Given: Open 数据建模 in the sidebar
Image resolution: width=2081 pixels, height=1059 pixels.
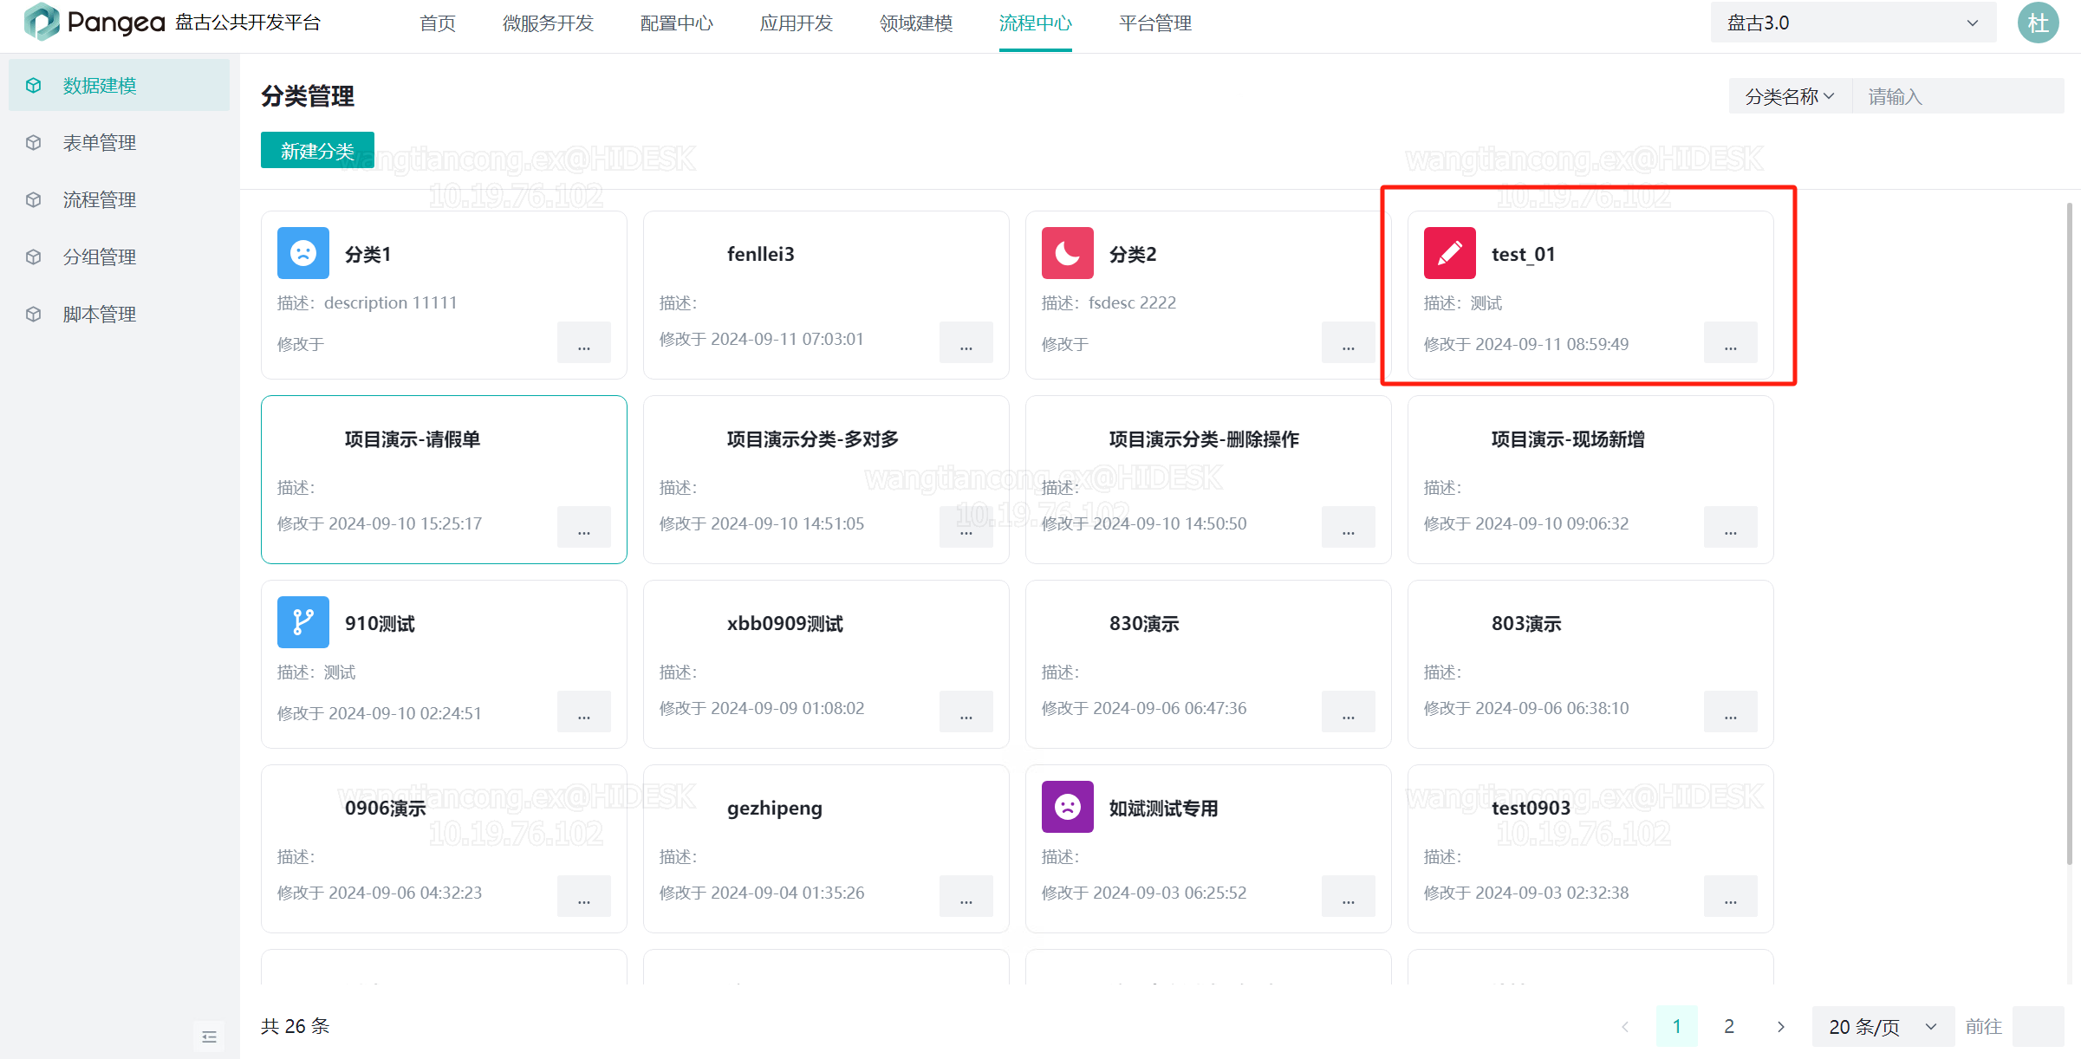Looking at the screenshot, I should (119, 85).
